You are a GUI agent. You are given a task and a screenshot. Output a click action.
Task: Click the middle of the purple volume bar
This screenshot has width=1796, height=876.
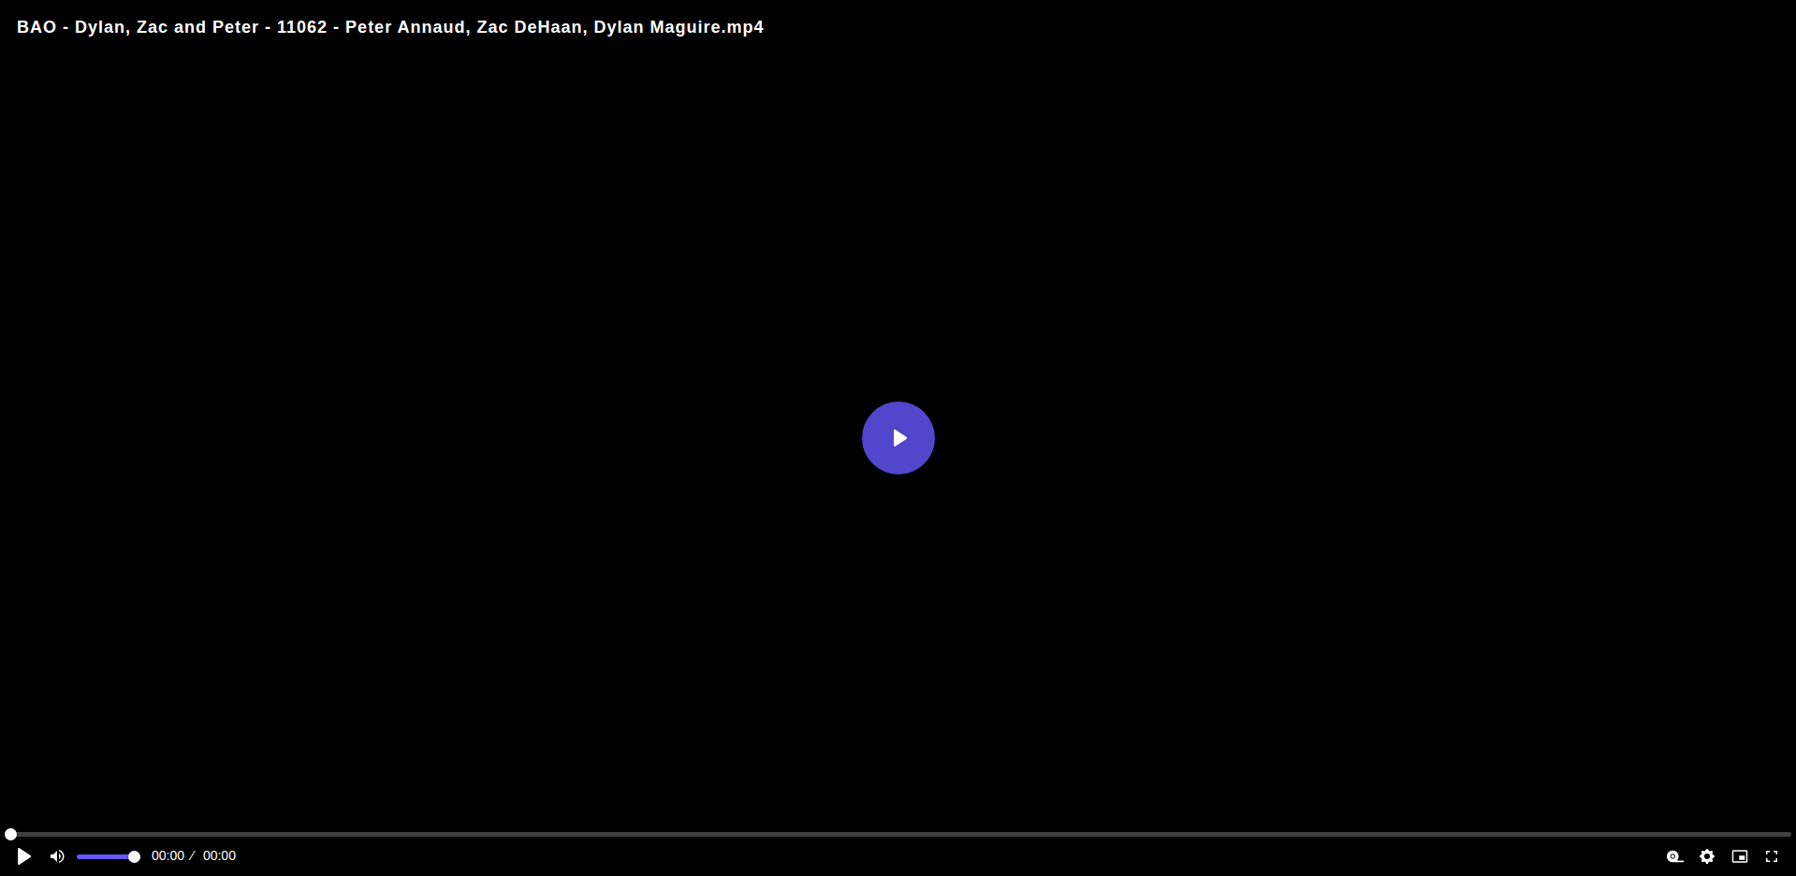(x=106, y=856)
